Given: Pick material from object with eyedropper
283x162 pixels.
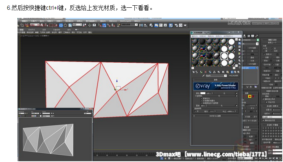Looking at the screenshot, I should [204, 76].
